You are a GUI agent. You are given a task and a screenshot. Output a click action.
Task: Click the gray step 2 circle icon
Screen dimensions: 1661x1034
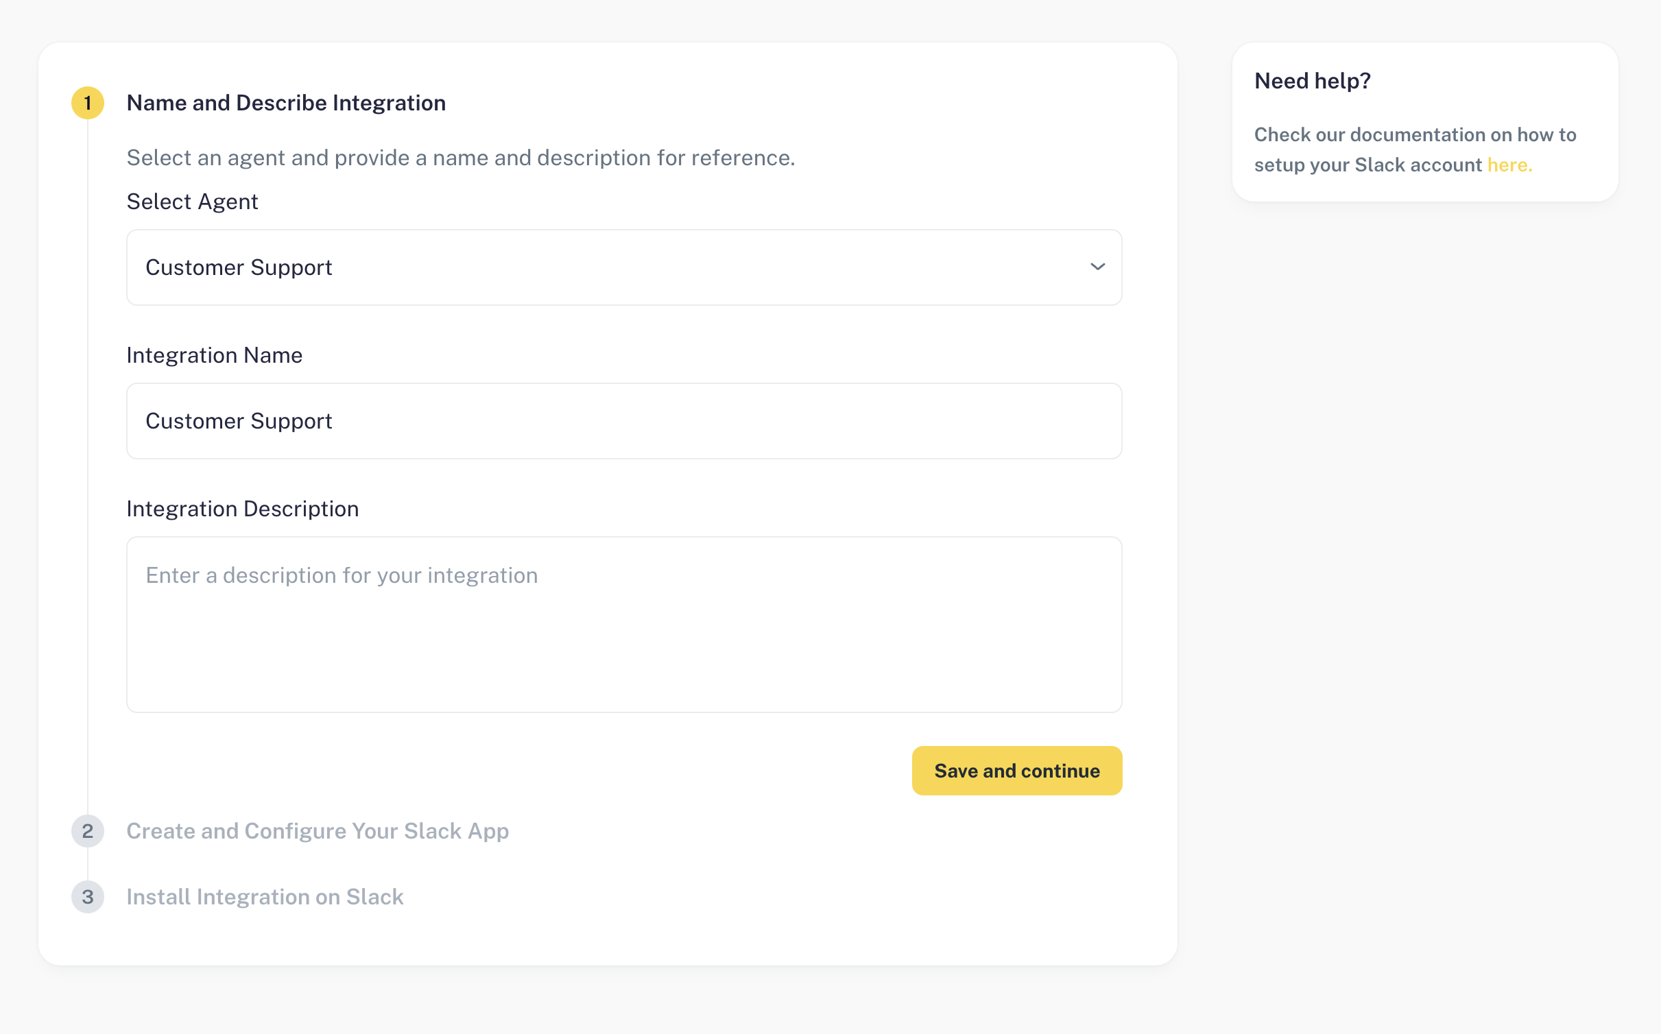[x=88, y=831]
